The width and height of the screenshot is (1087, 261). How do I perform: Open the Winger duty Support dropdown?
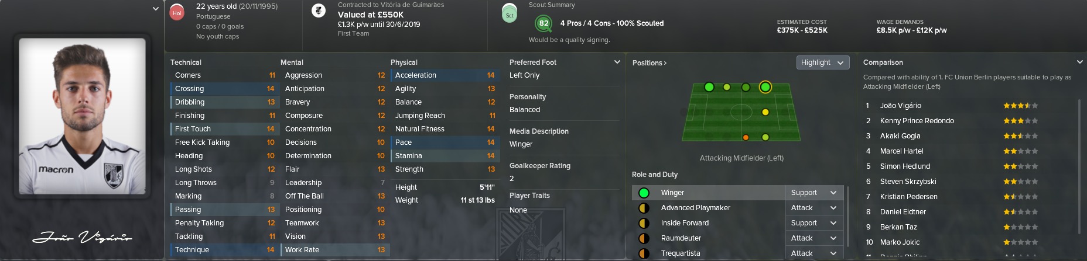[813, 193]
